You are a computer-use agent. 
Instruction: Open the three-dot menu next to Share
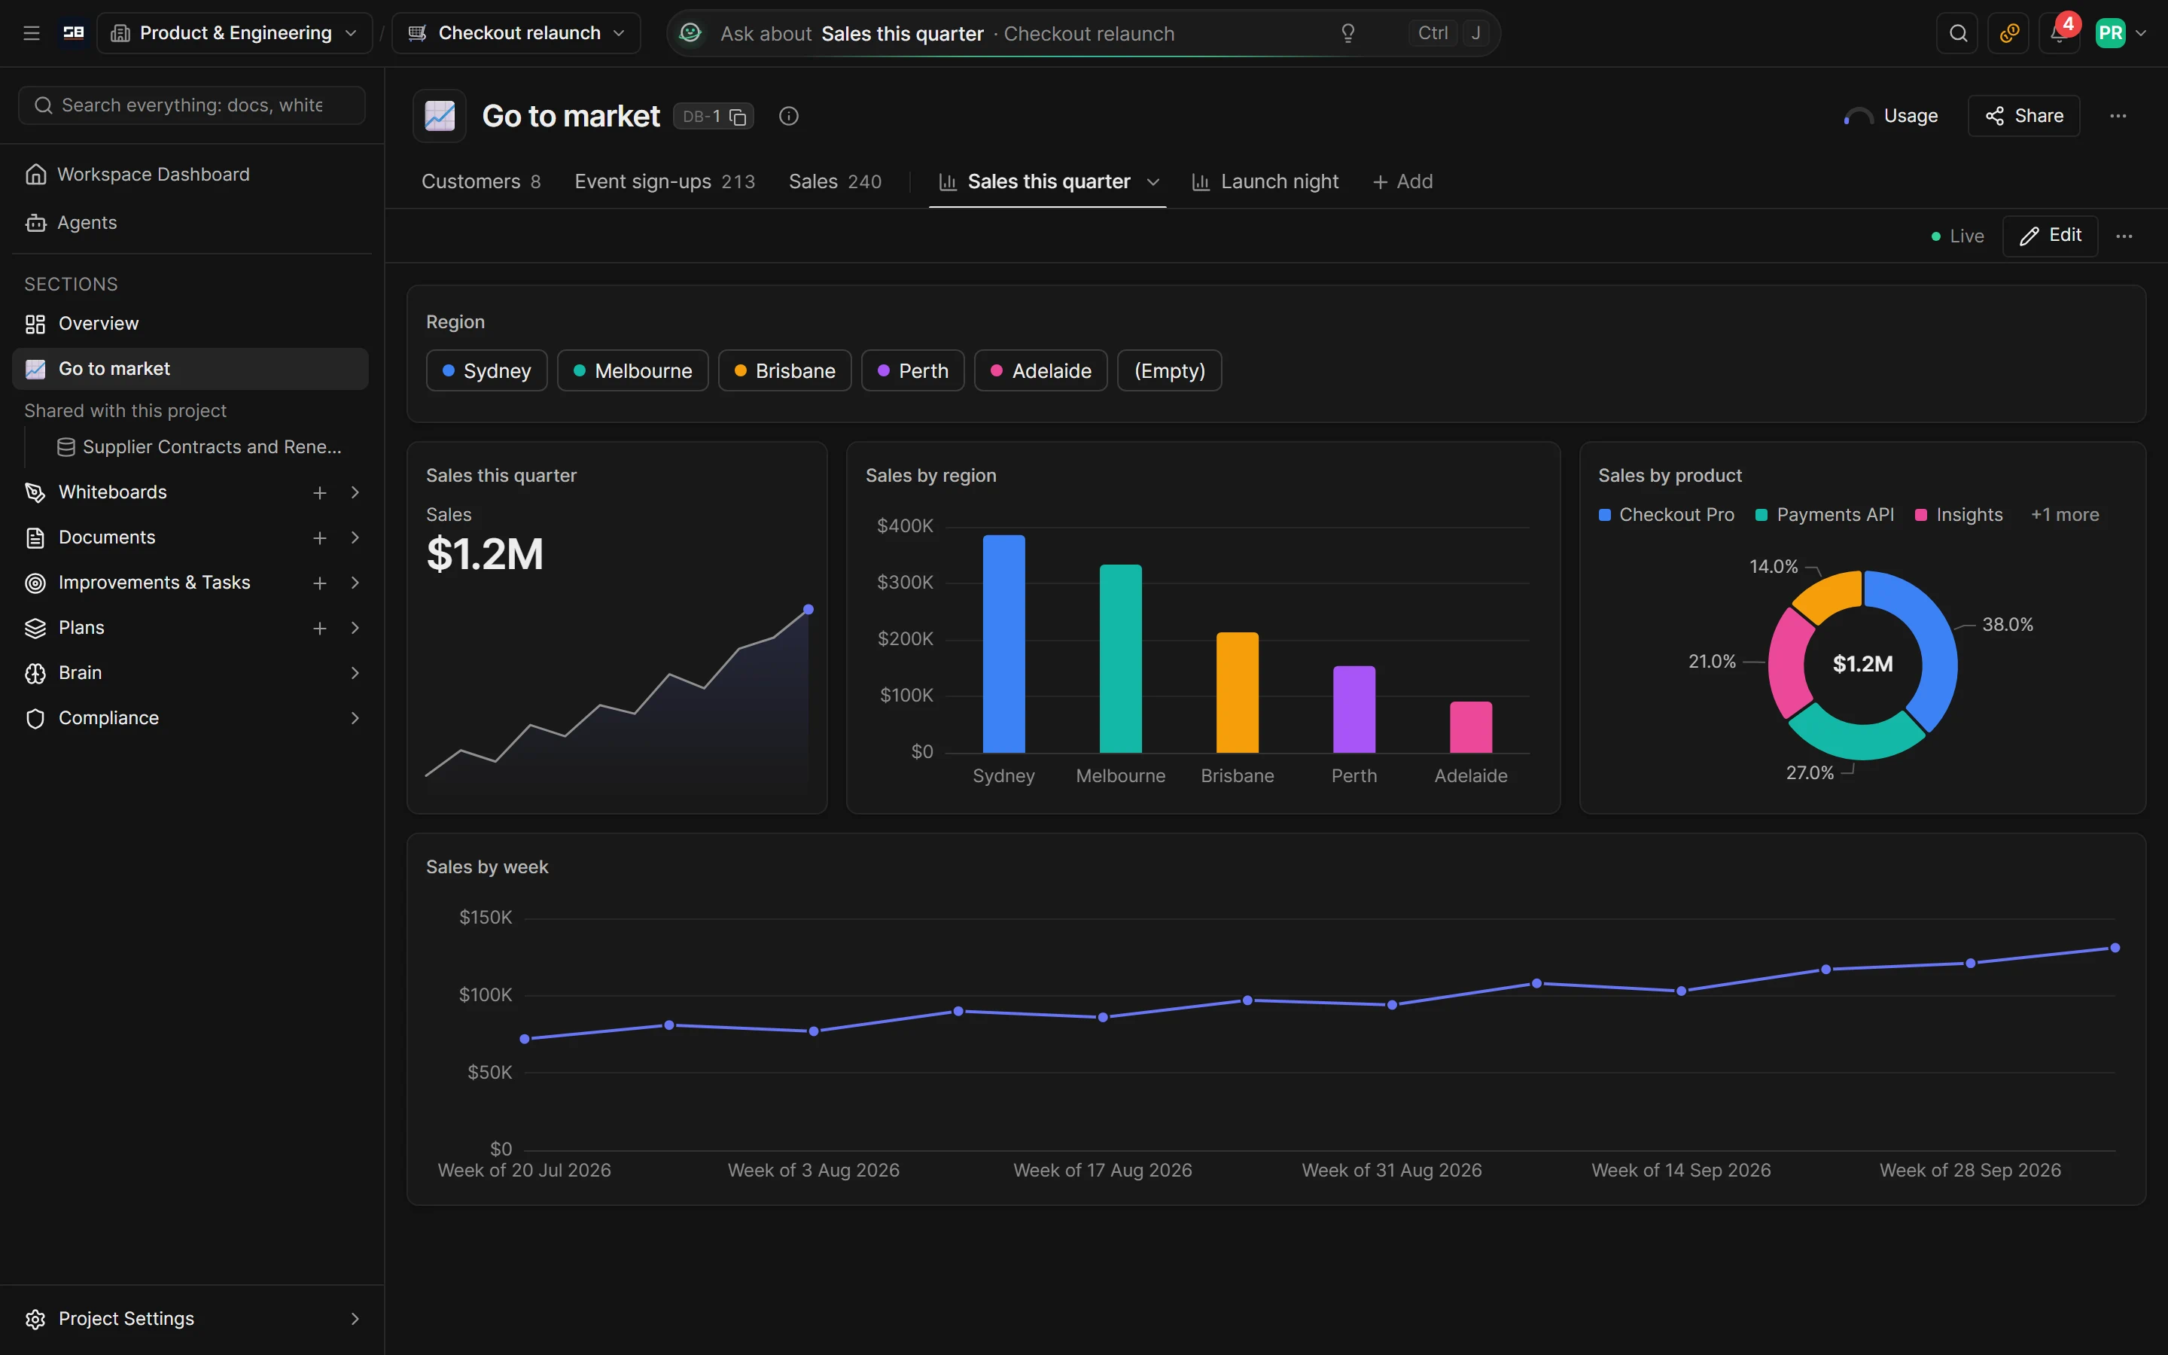click(x=2118, y=116)
